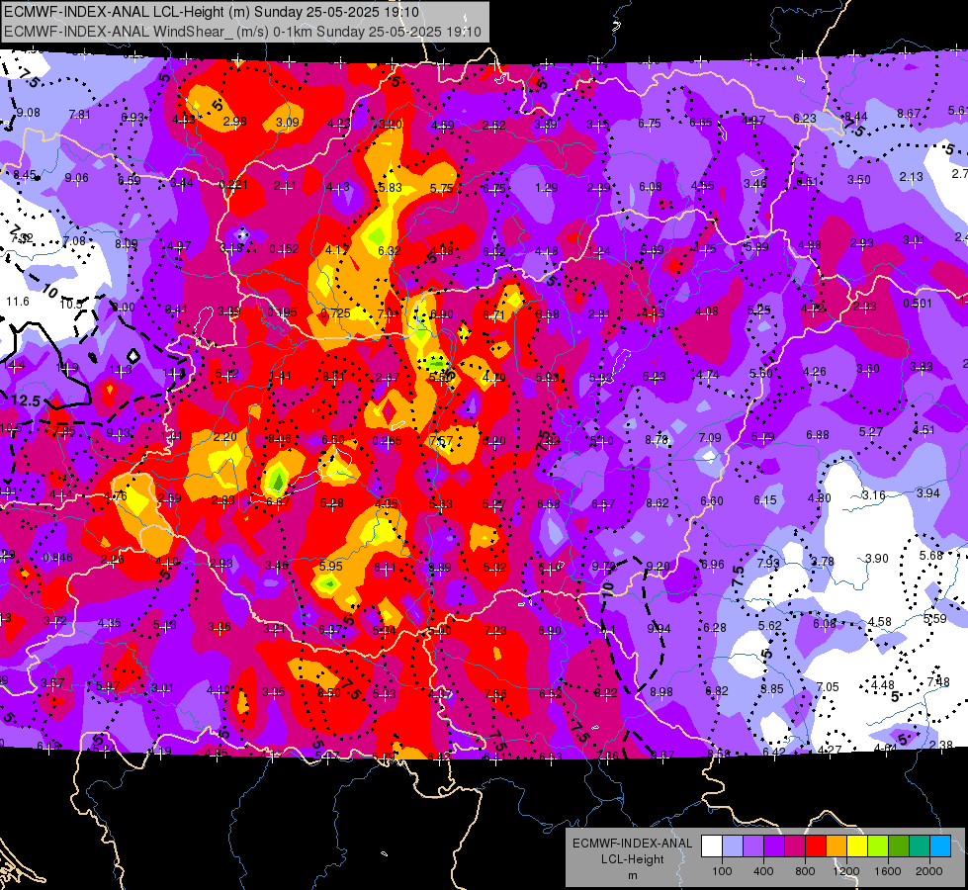Click the grid value '5.68'
The height and width of the screenshot is (890, 968).
[x=931, y=556]
